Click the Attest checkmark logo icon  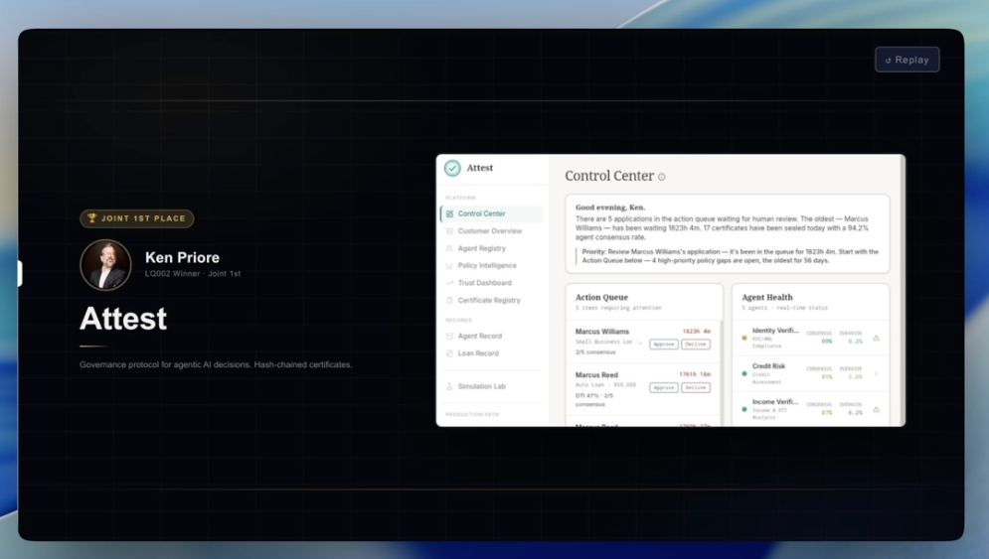tap(452, 168)
